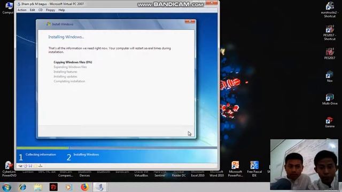Screen dimensions: 342x192
Task: Select the Microsoft PowerPoint desktop icon
Action: click(235, 169)
